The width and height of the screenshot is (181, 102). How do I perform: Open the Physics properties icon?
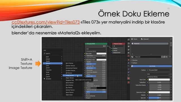point(129,69)
